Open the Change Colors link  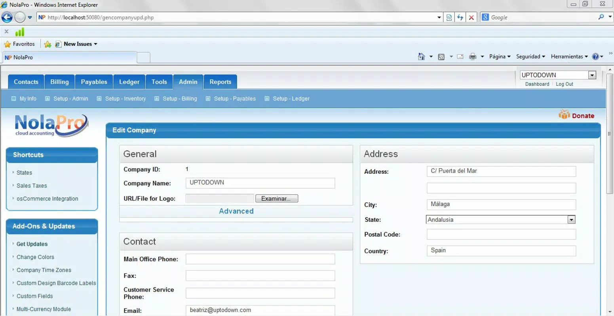tap(35, 257)
